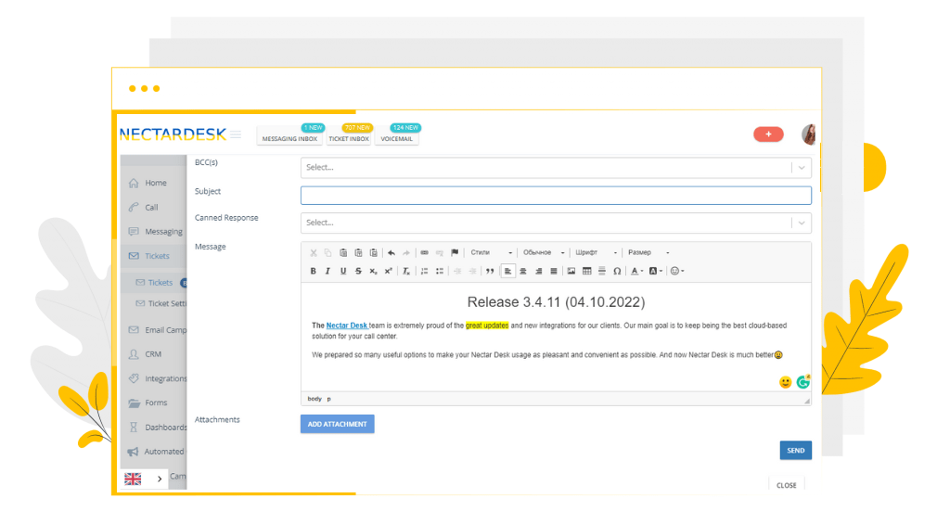The width and height of the screenshot is (950, 511).
Task: Apply subscript formatting
Action: [x=373, y=271]
